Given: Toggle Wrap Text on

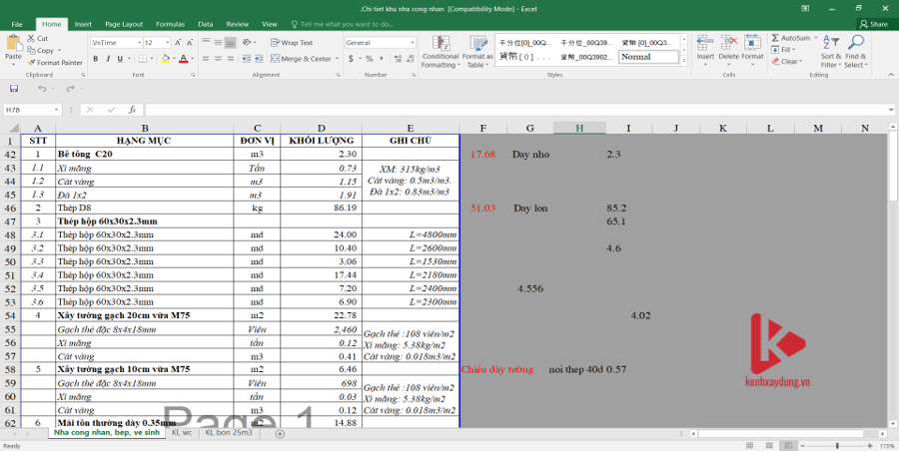Looking at the screenshot, I should tap(292, 43).
